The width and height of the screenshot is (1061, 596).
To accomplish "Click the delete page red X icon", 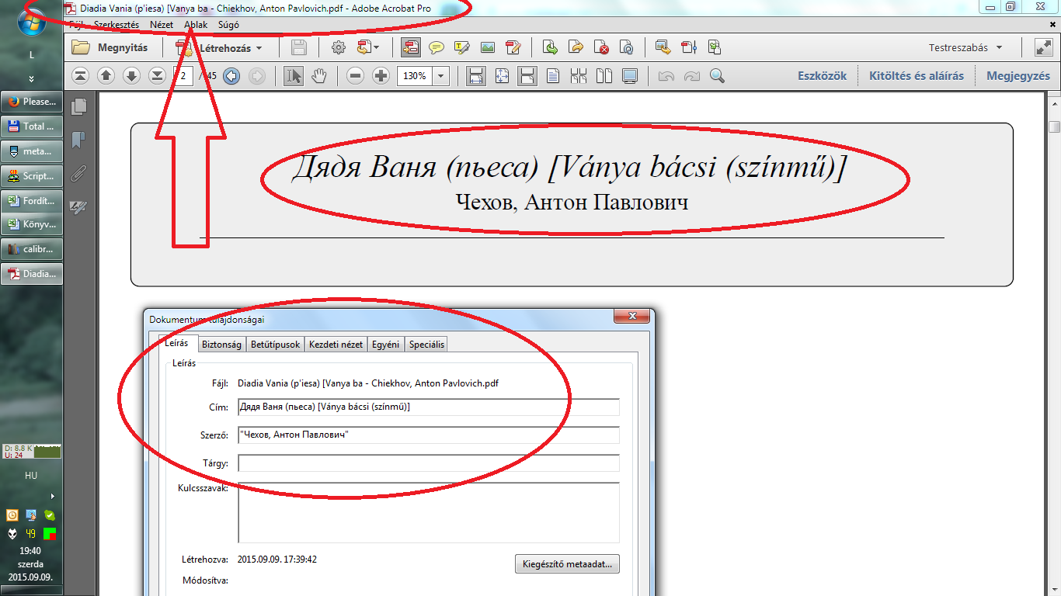I will (601, 47).
